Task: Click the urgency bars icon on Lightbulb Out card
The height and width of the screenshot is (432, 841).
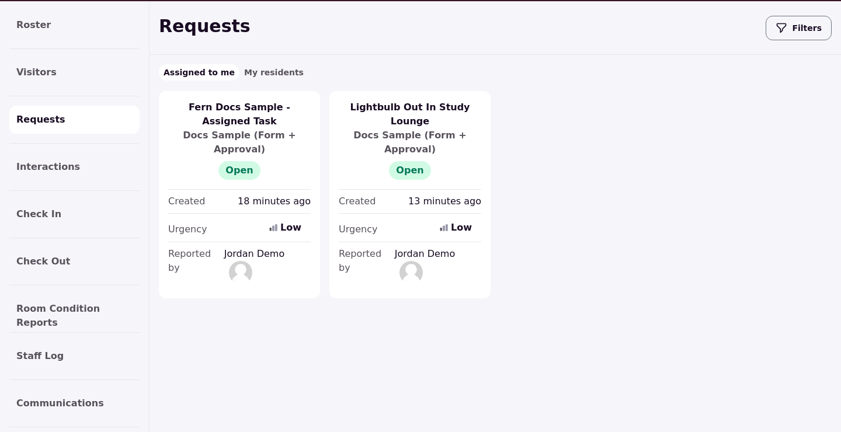Action: (x=444, y=228)
